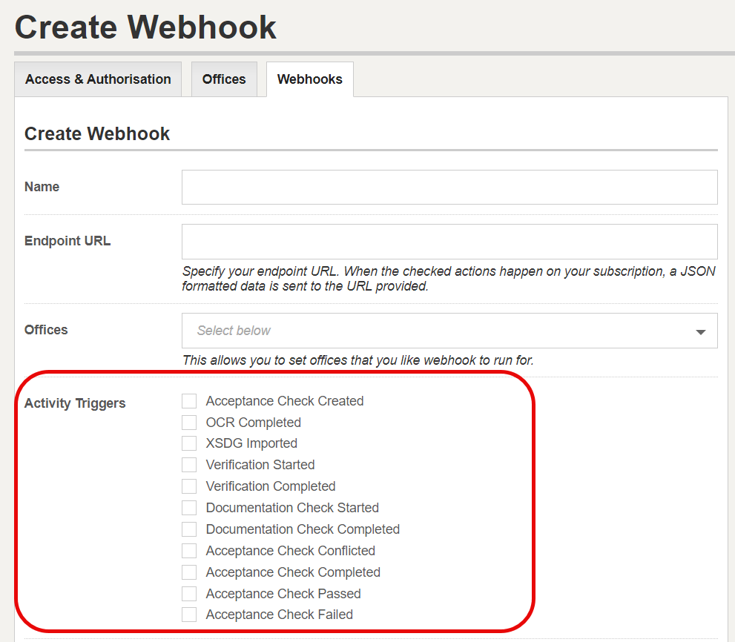Click the Acceptance Check Failed label
Image resolution: width=735 pixels, height=642 pixels.
280,615
